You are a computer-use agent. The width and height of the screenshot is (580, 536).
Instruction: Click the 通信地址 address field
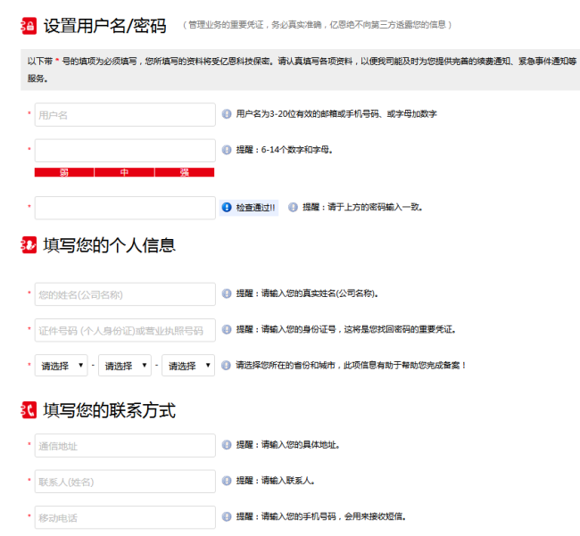[x=125, y=445]
